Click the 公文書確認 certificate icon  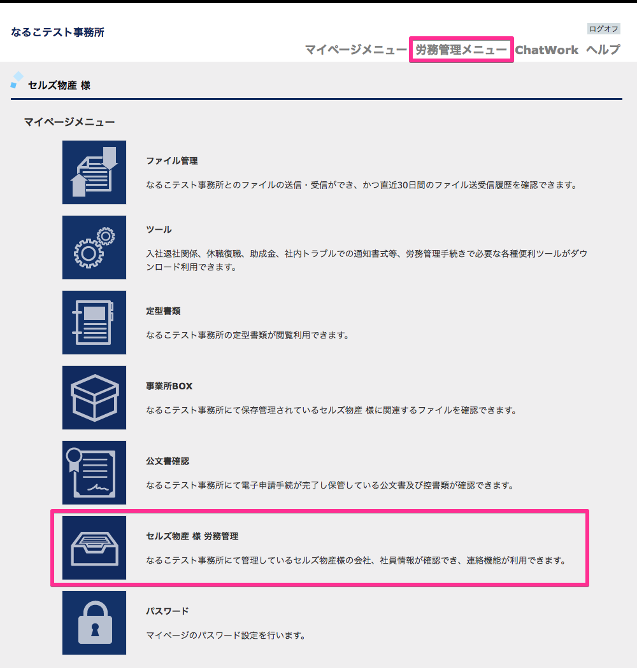(x=94, y=472)
